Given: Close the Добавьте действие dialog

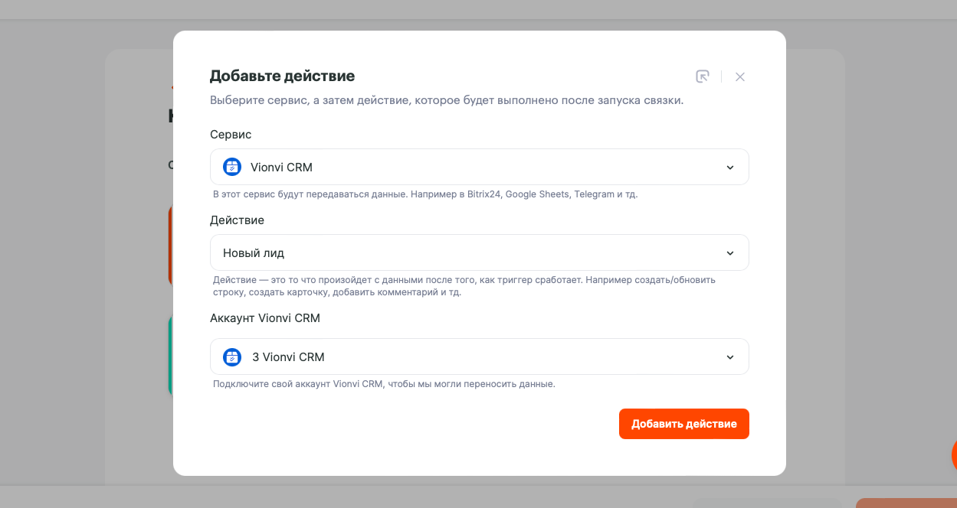Looking at the screenshot, I should [740, 77].
